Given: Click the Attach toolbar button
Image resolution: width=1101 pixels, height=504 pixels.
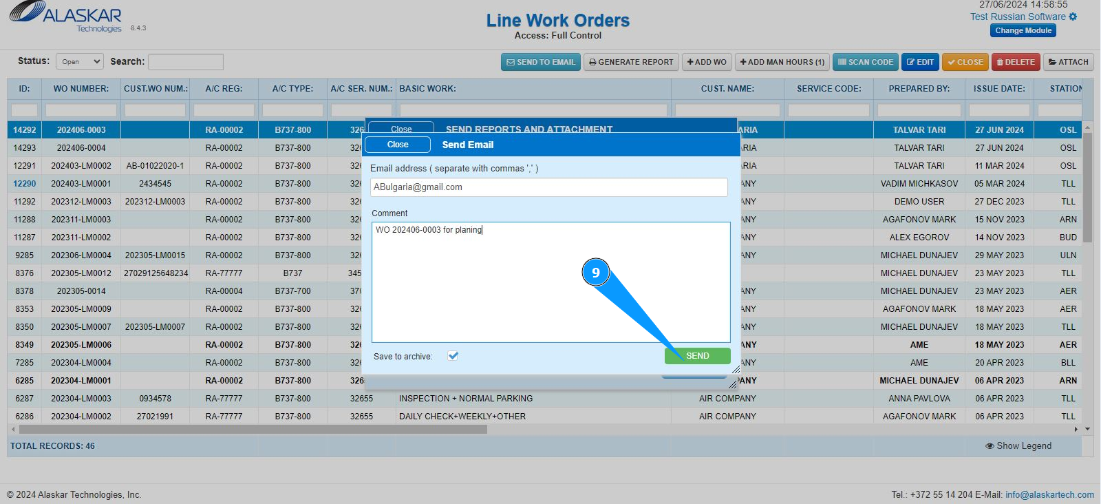Looking at the screenshot, I should [1068, 62].
